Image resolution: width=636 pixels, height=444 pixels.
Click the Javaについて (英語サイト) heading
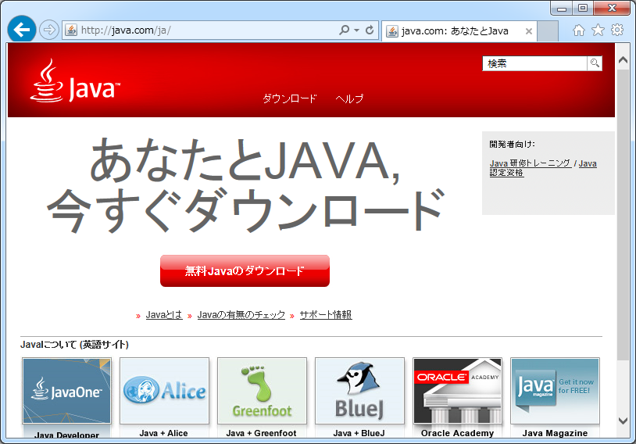(x=75, y=345)
